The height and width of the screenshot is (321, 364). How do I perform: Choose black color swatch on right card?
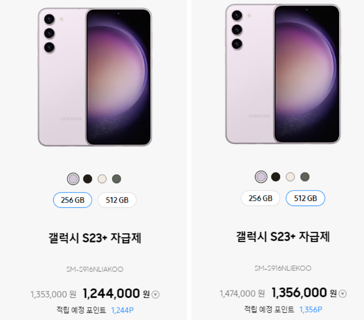276,177
